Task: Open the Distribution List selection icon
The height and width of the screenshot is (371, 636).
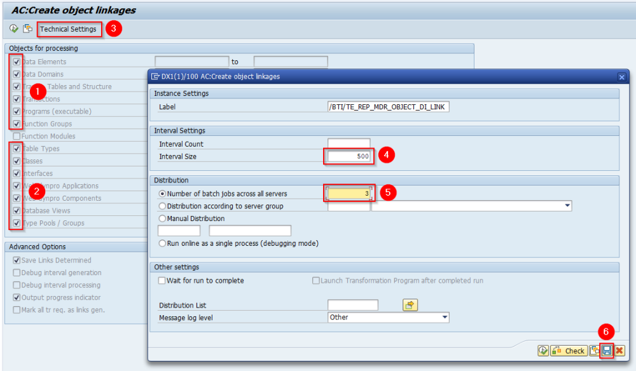Action: [410, 305]
